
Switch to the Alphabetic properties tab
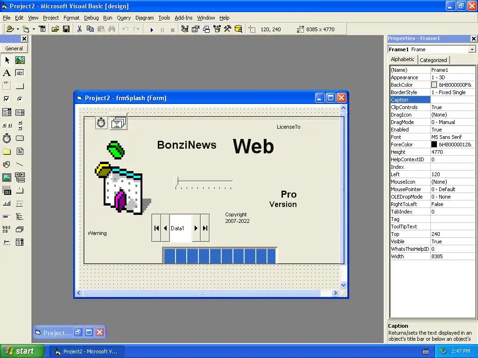pos(402,59)
